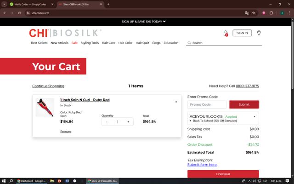Click the translate page icon in address bar
This screenshot has width=294, height=184.
[247, 13]
